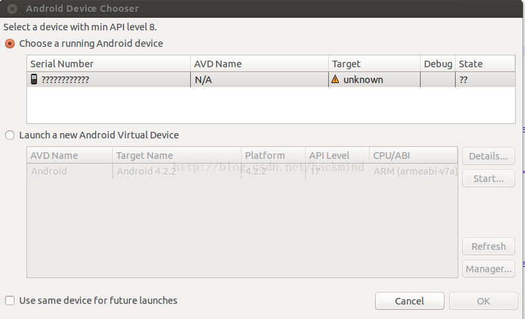The width and height of the screenshot is (525, 319).
Task: Click the Android 4.2.2 target name cell
Action: [177, 171]
